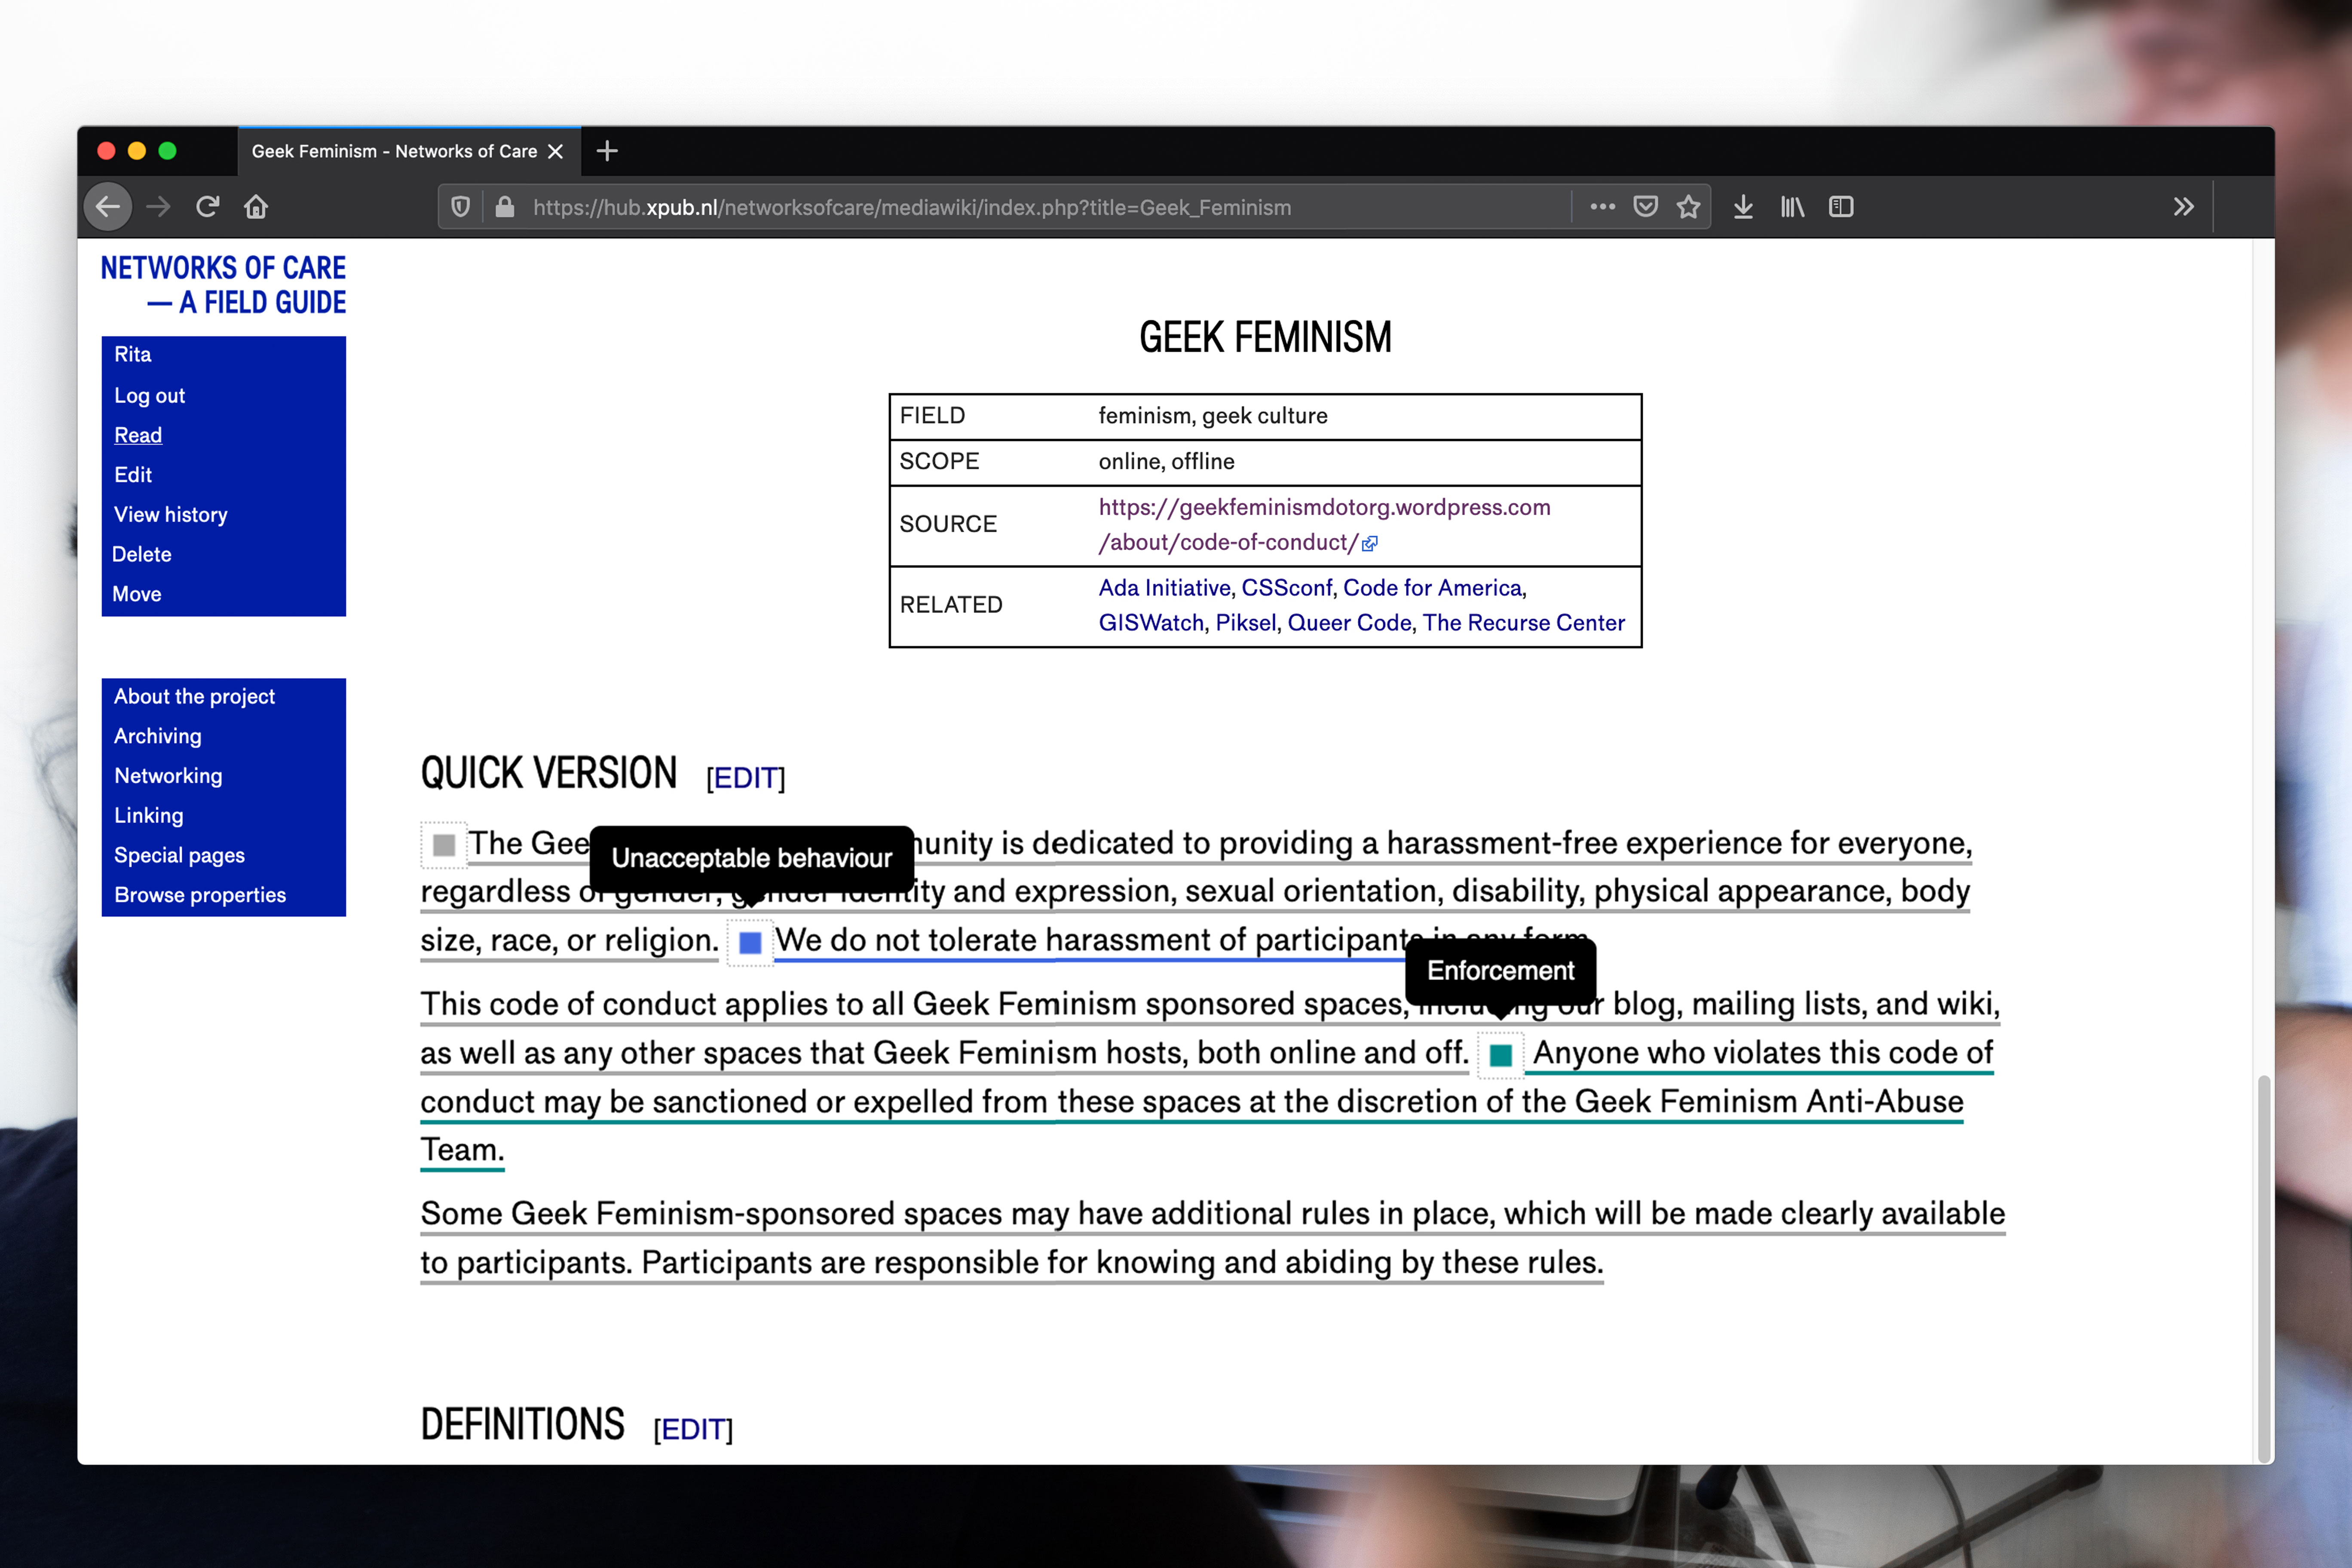Viewport: 2352px width, 1568px height.
Task: Open the library bookshelf icon
Action: [x=1792, y=207]
